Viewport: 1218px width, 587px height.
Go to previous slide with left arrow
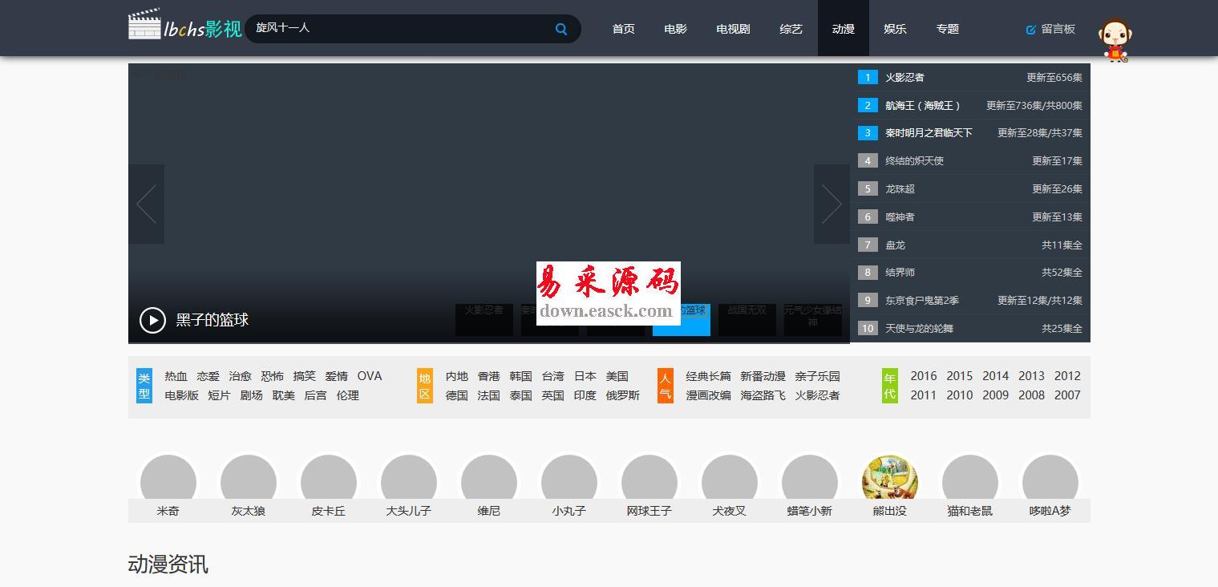pos(146,204)
